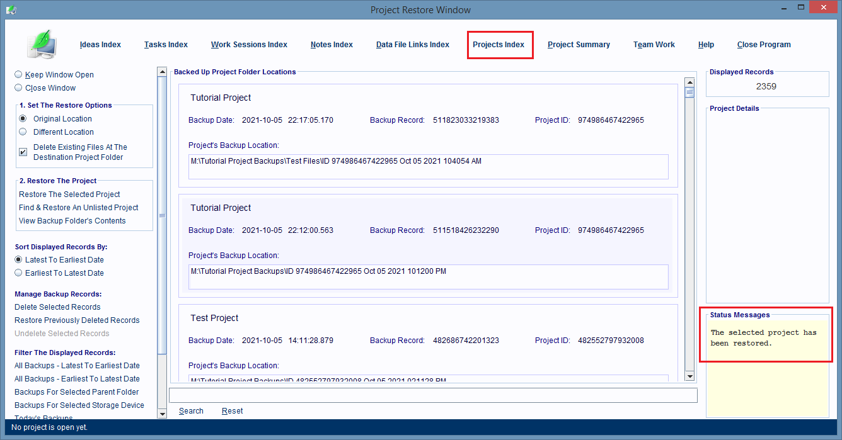
Task: Click the title bar application icon
Action: click(11, 9)
